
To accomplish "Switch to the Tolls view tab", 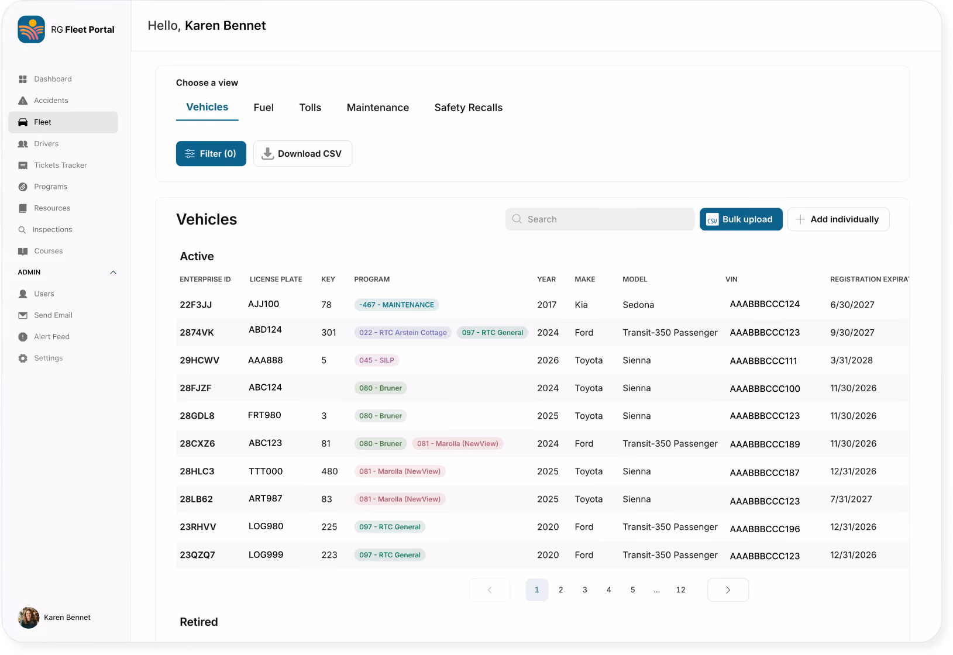I will click(x=310, y=108).
